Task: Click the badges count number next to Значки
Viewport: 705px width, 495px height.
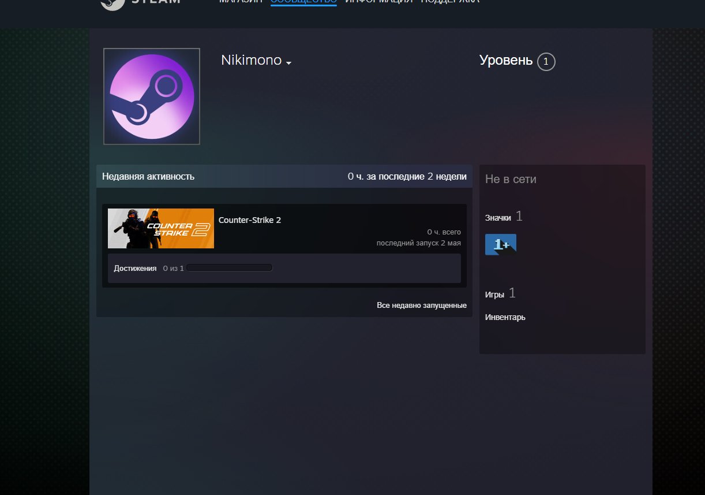Action: click(x=519, y=216)
